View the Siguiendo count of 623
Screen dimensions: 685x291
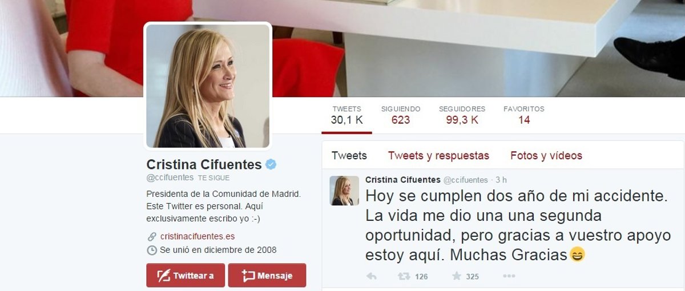(401, 115)
